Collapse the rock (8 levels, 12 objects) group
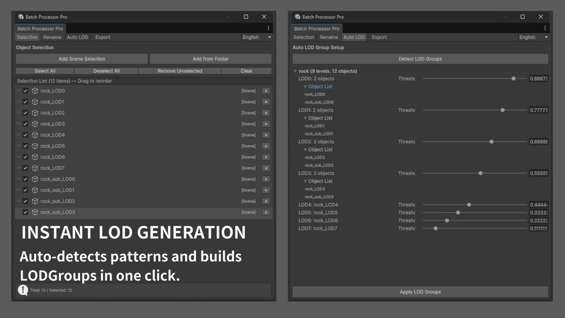Viewport: 565px width, 318px height. point(295,71)
